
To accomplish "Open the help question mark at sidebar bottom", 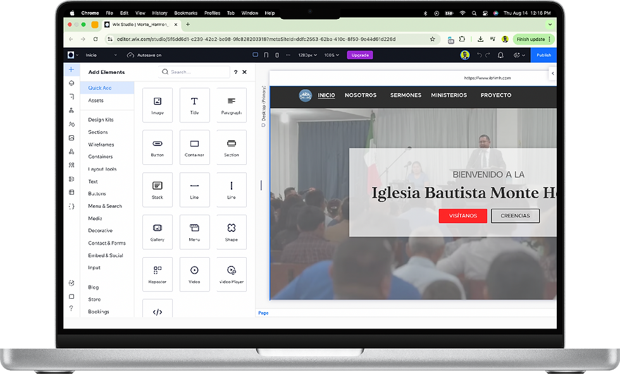I will point(71,308).
